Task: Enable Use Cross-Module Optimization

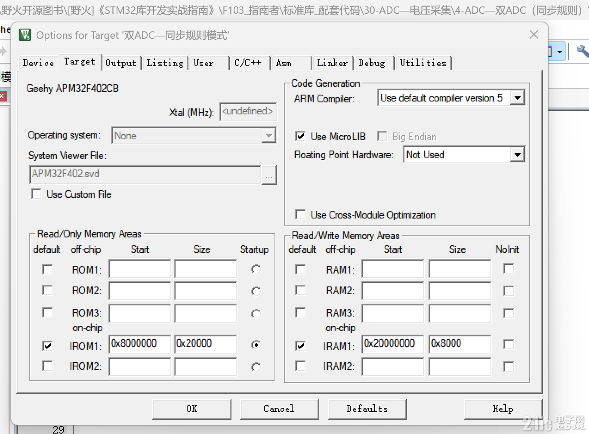Action: [300, 214]
